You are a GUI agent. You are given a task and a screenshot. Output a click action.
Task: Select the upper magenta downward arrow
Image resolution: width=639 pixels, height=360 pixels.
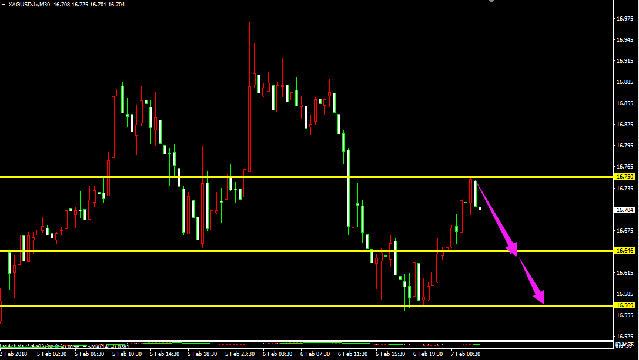pyautogui.click(x=496, y=218)
